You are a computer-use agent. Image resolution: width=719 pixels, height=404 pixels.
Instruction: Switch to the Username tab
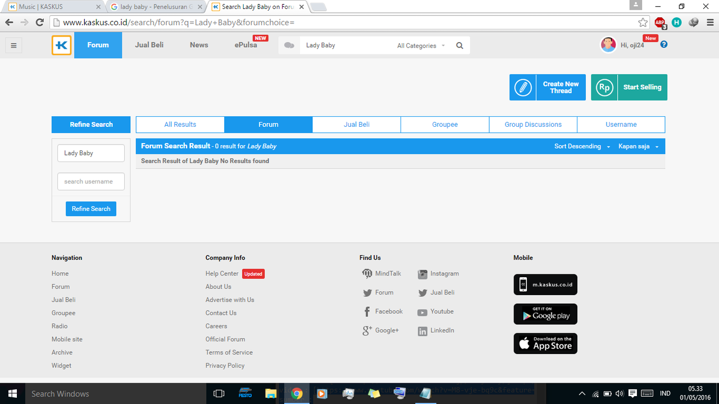[621, 125]
